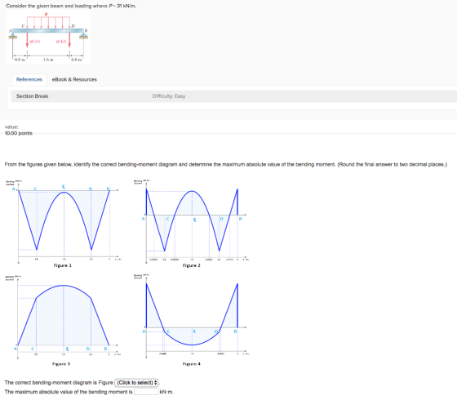Click the Figure 4 caption label

pos(192,364)
